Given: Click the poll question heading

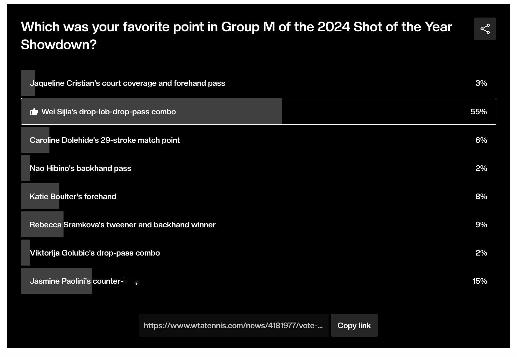Looking at the screenshot, I should (236, 35).
